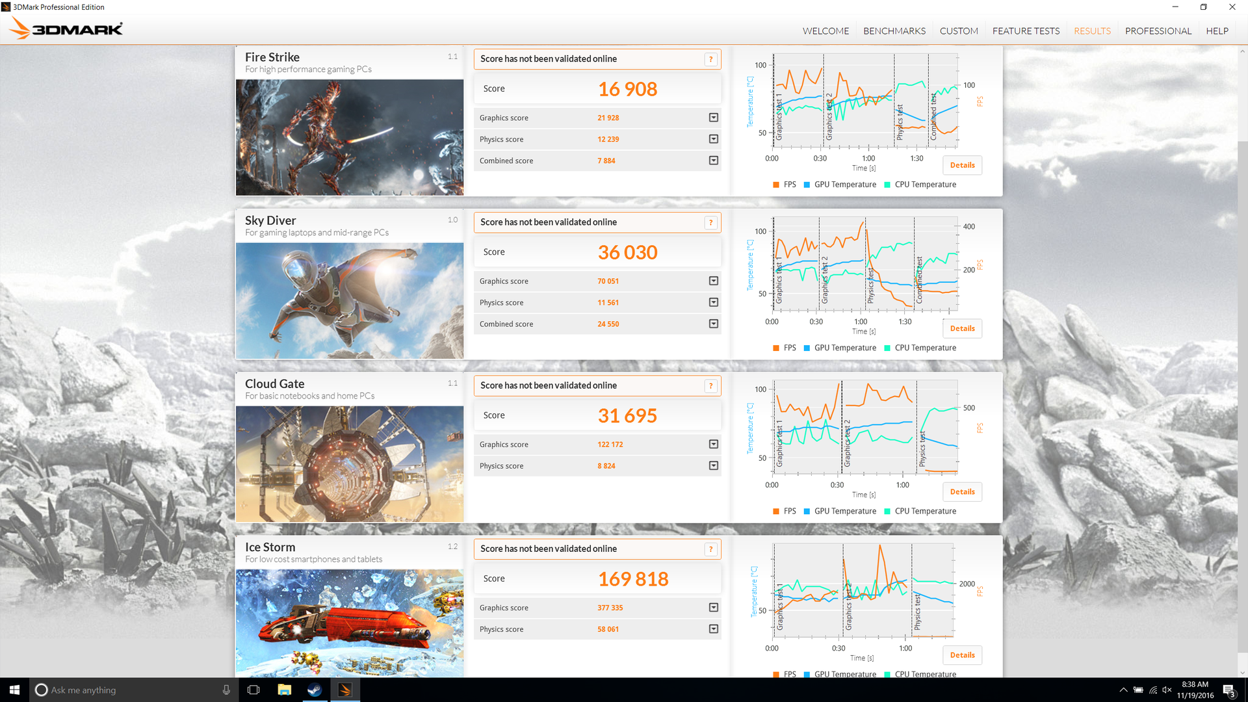The image size is (1248, 702).
Task: Click Sky Diver GPU Temperature legend label
Action: pyautogui.click(x=845, y=348)
